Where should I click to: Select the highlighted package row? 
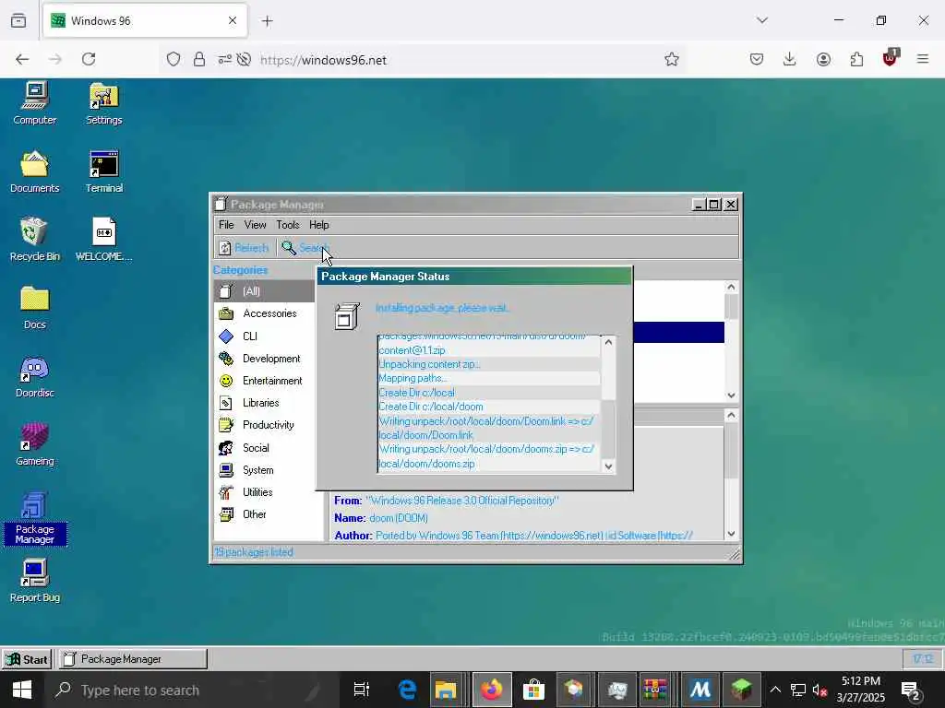(678, 332)
